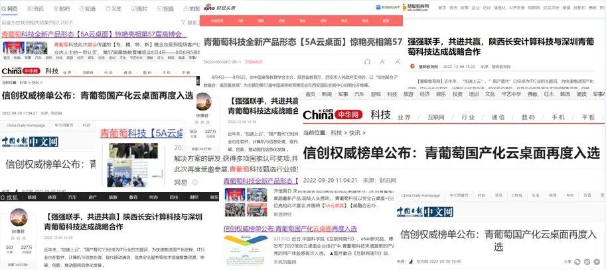Viewport: 606px width, 270px height.
Task: Open 物联网 in the 慧聪教育网 navigation
Action: coord(534,7)
